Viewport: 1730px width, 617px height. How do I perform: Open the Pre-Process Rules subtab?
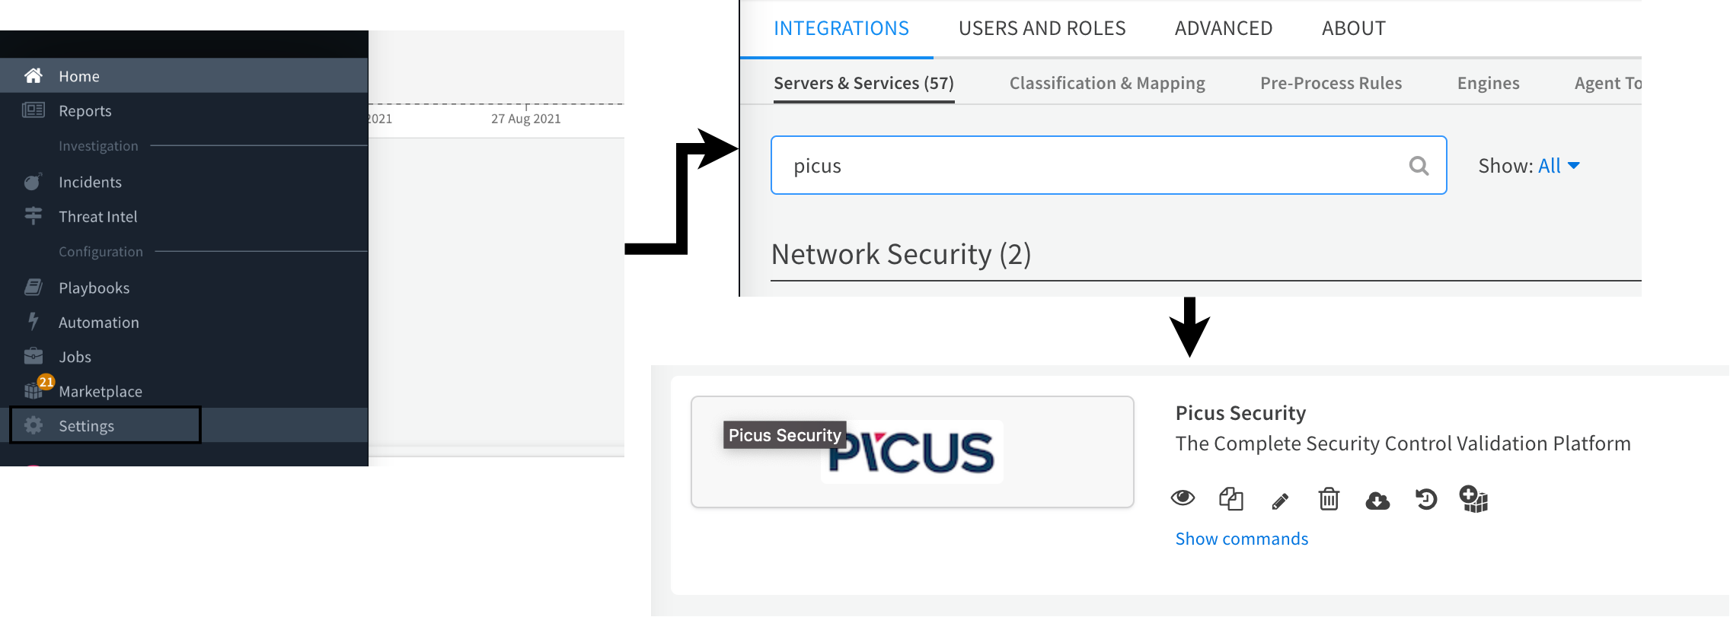click(1330, 83)
